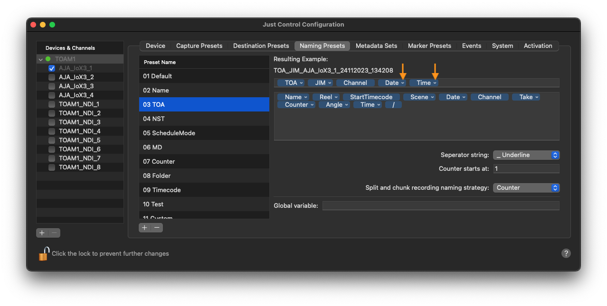Click the Time token in available tokens
The width and height of the screenshot is (607, 306).
(368, 105)
